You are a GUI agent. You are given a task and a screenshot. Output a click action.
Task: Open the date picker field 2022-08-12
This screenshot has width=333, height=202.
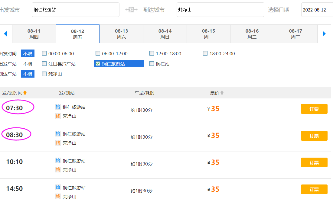(x=316, y=10)
